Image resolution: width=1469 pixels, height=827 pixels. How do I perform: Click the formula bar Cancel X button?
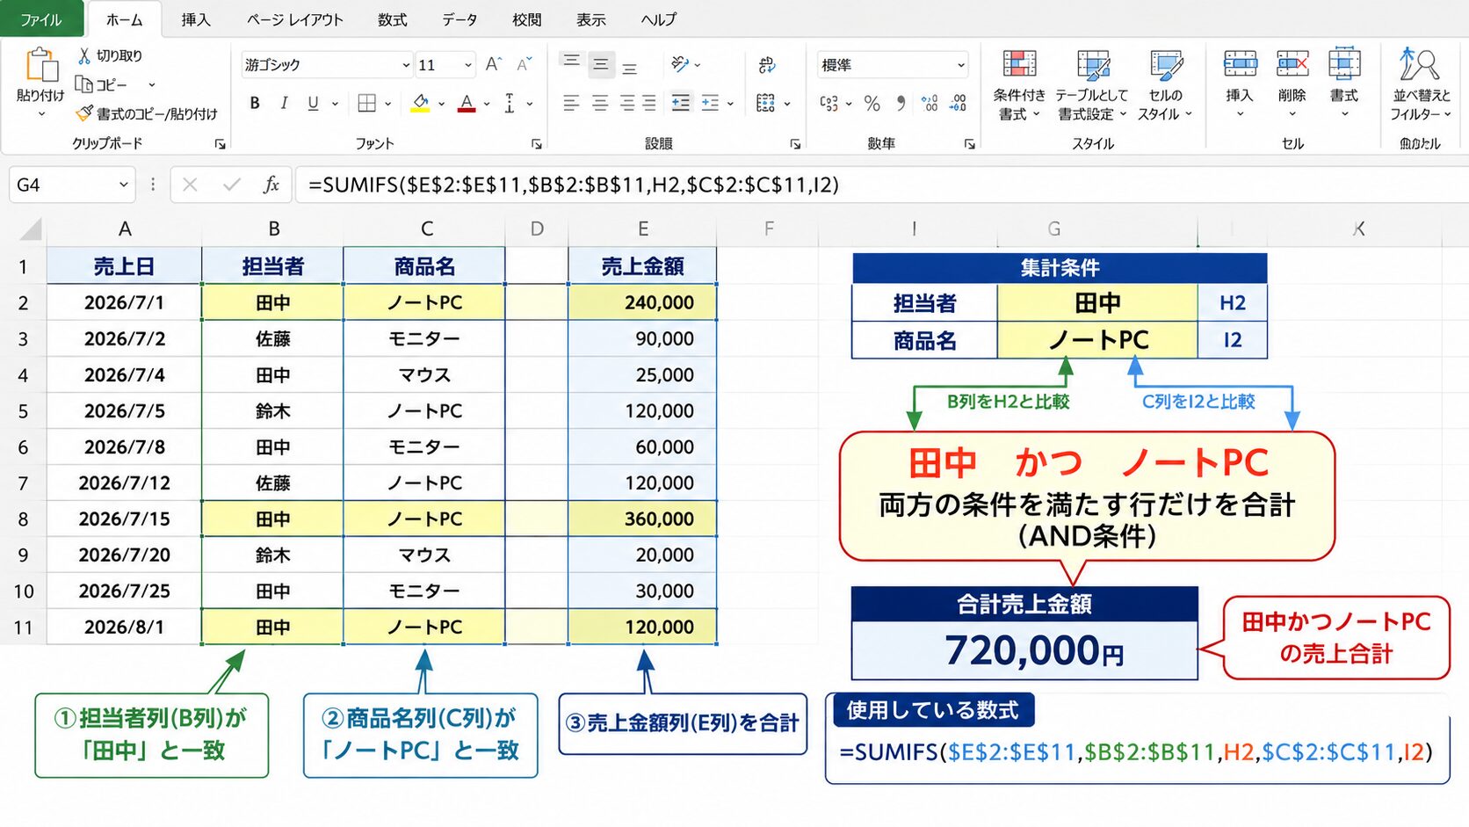click(x=190, y=185)
